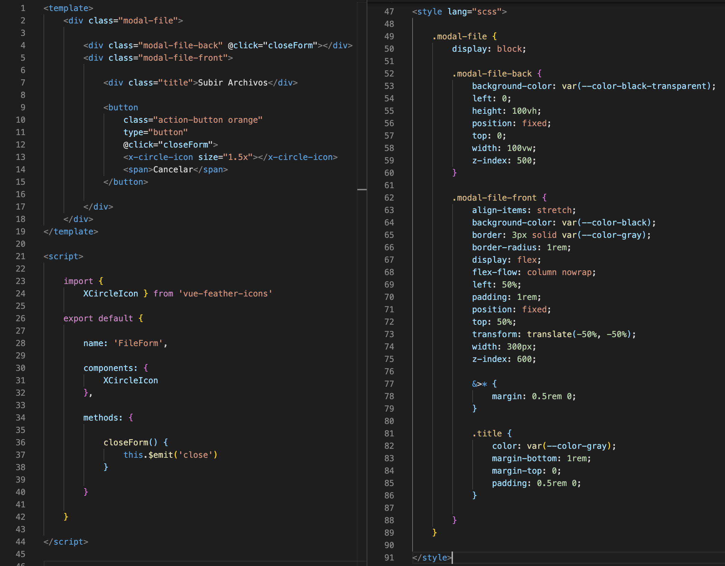The image size is (725, 566).
Task: Click the closing </style> tag at line 91
Action: (x=432, y=558)
